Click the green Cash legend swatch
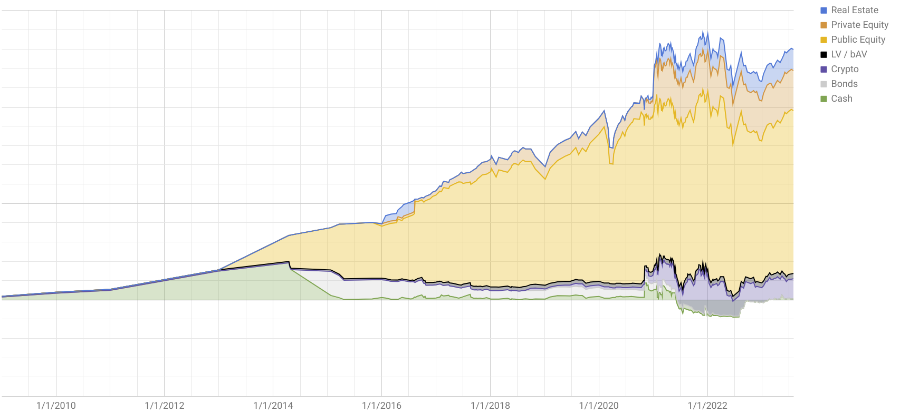Screen dimensions: 900x413 click(824, 99)
